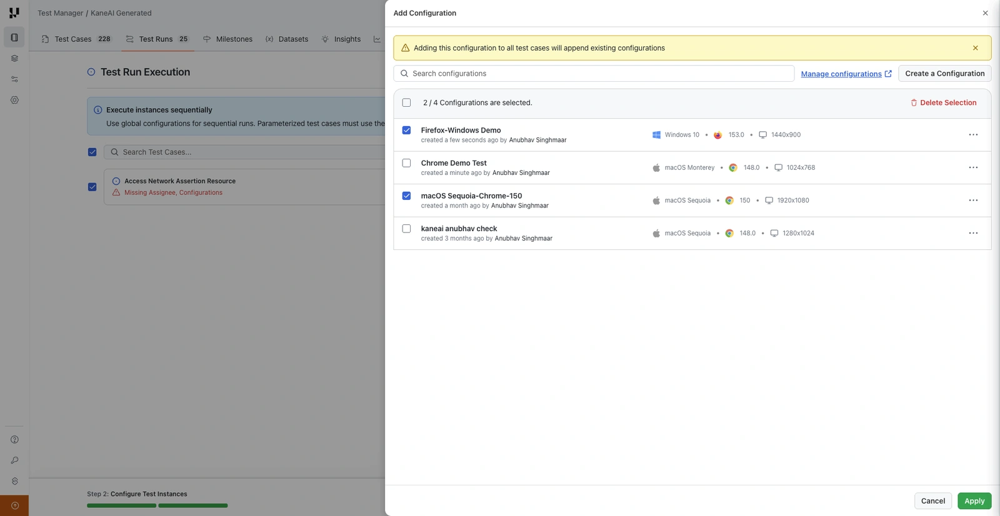The image size is (1000, 516).
Task: Click the Chrome icon beside version 150
Action: (729, 201)
